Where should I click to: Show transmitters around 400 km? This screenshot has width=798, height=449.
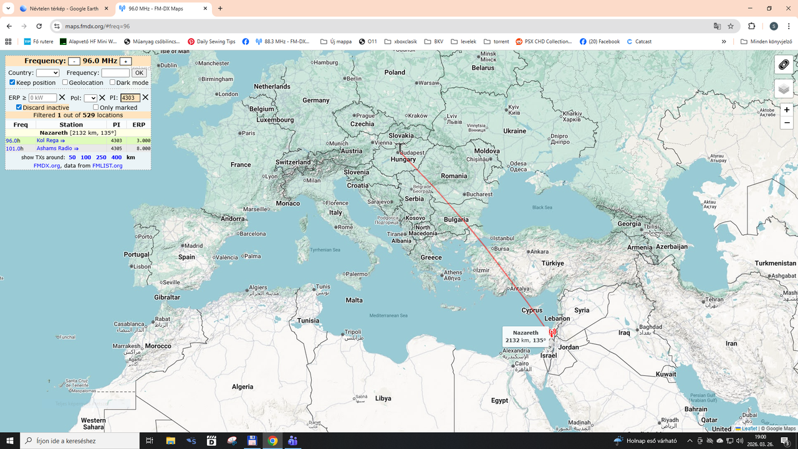pos(116,158)
